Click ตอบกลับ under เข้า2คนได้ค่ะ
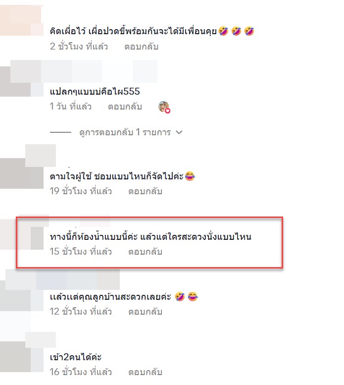The height and width of the screenshot is (385, 344). tap(145, 372)
